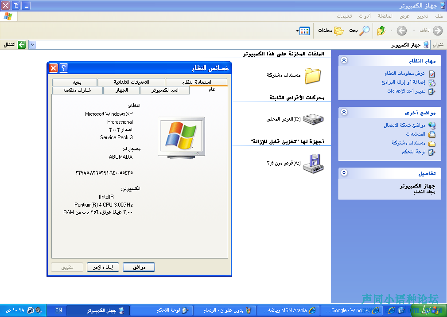Switch to the General (عام) tab
Image resolution: width=447 pixels, height=317 pixels.
[209, 90]
